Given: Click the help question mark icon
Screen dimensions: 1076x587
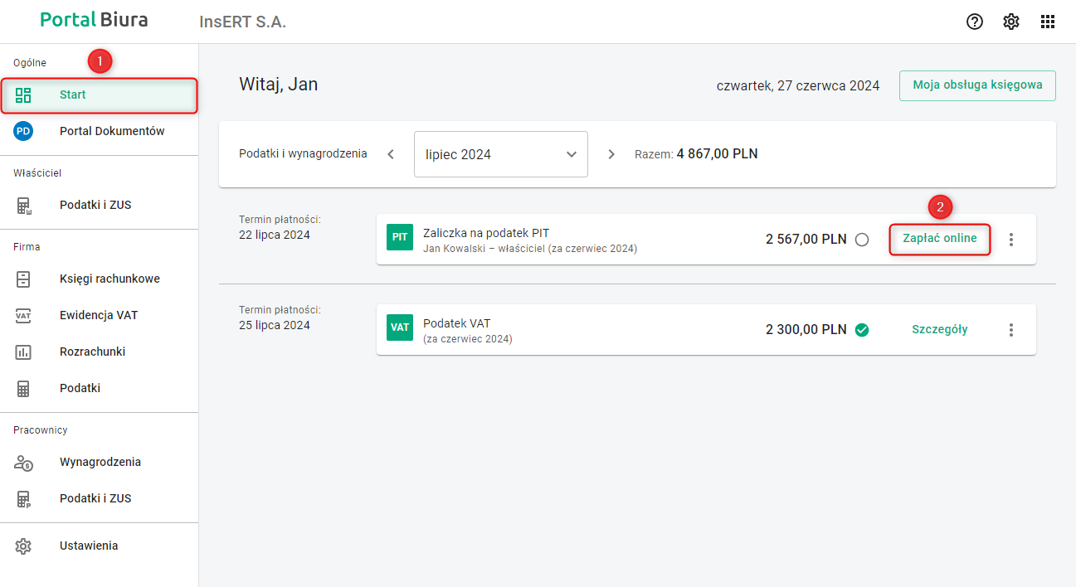Looking at the screenshot, I should point(975,22).
